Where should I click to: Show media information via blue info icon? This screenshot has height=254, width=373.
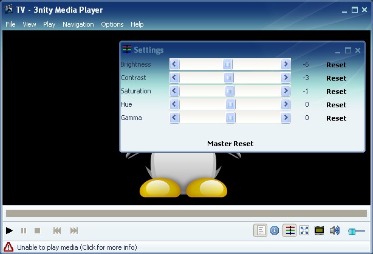tap(275, 230)
